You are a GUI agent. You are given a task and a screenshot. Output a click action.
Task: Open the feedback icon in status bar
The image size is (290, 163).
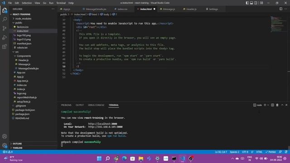(280, 152)
